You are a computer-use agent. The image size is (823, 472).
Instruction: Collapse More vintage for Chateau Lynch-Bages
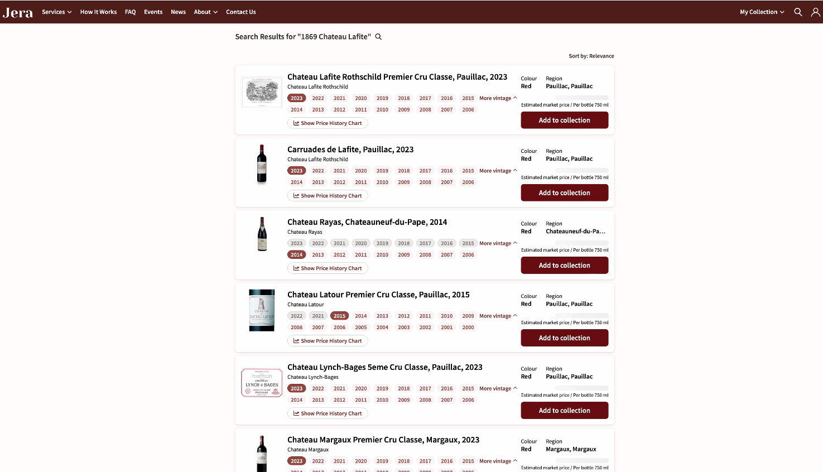[x=498, y=388]
